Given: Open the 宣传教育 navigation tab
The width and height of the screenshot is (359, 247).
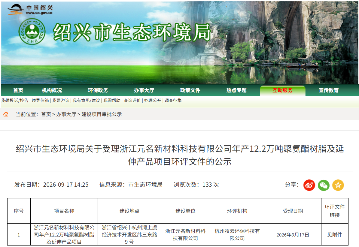Looking at the screenshot, I should [x=329, y=90].
